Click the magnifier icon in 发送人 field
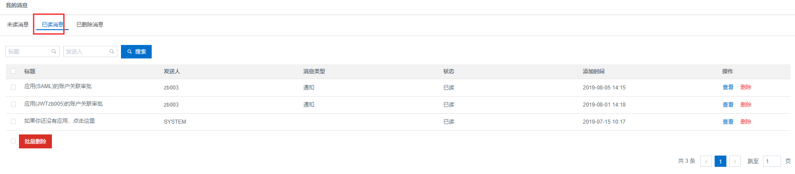This screenshot has height=174, width=795. pyautogui.click(x=112, y=52)
